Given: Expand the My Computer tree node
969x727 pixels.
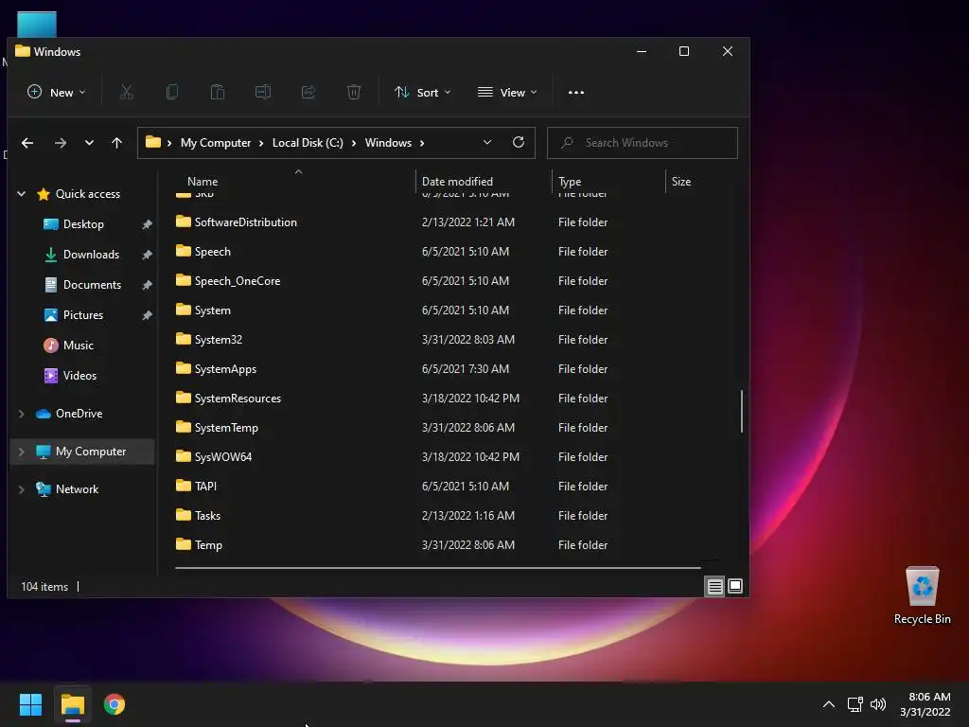Looking at the screenshot, I should (x=22, y=452).
